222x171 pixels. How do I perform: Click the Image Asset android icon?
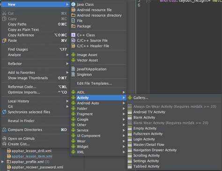pos(73,55)
